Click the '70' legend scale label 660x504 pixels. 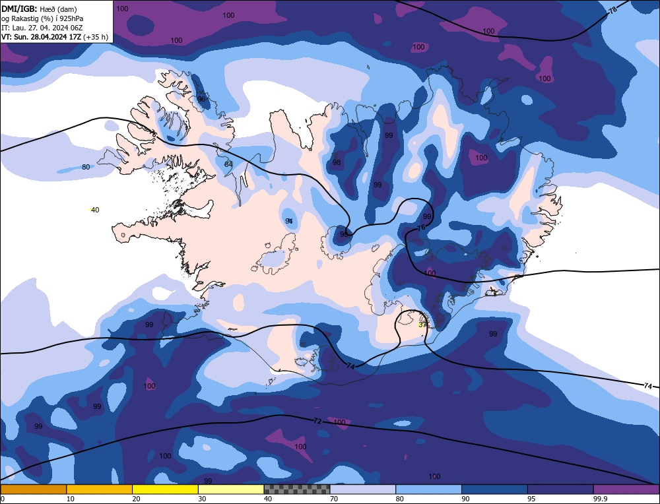click(x=334, y=499)
